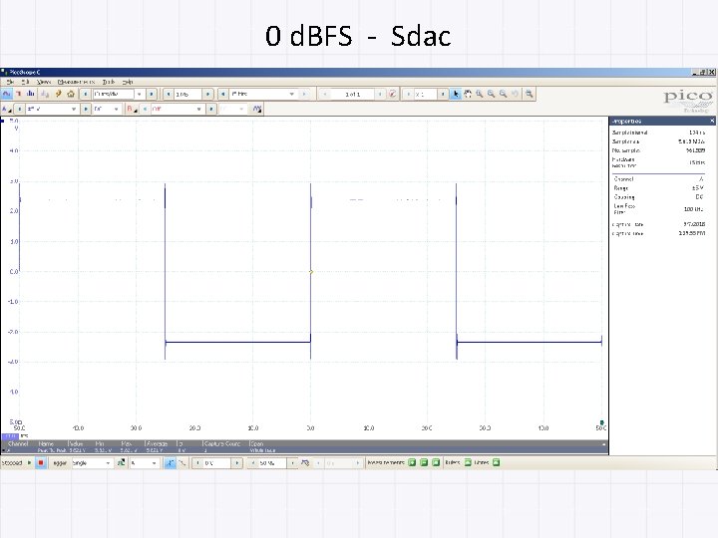Open trigger mode dropdown showing Single
Screen dimensions: 718x538
click(x=92, y=463)
